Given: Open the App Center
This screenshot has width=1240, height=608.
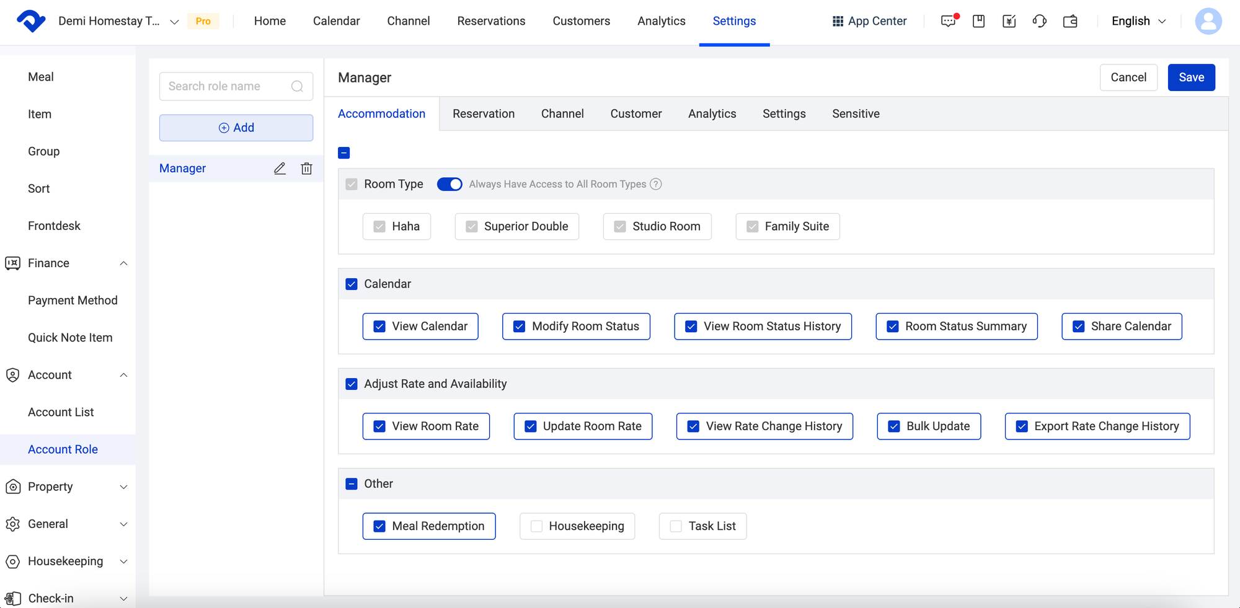Looking at the screenshot, I should [869, 21].
